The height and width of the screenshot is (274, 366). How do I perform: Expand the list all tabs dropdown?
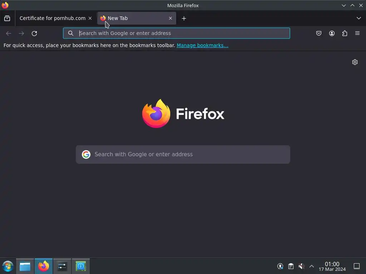359,18
